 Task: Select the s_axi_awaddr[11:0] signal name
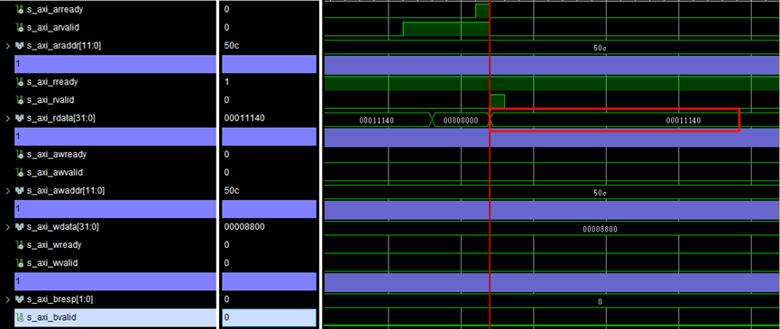[x=66, y=191]
